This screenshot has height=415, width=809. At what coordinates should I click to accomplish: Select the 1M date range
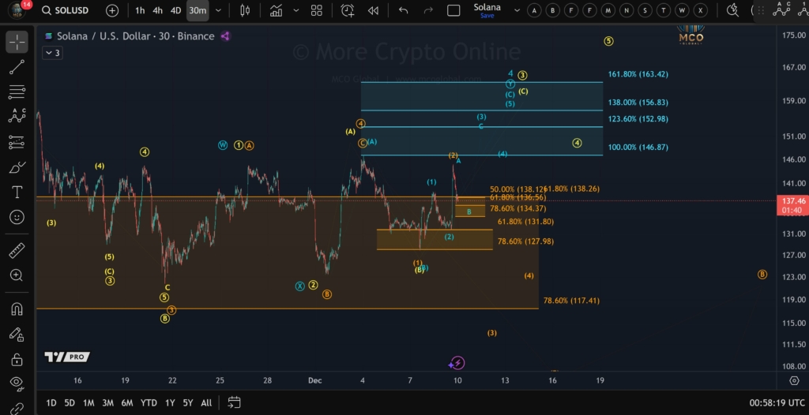coord(88,402)
